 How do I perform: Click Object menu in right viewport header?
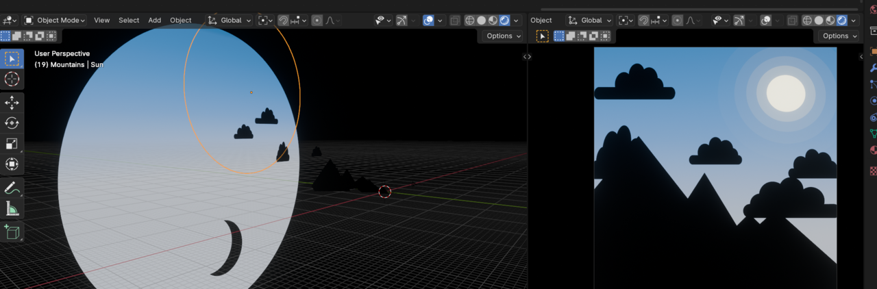coord(541,21)
